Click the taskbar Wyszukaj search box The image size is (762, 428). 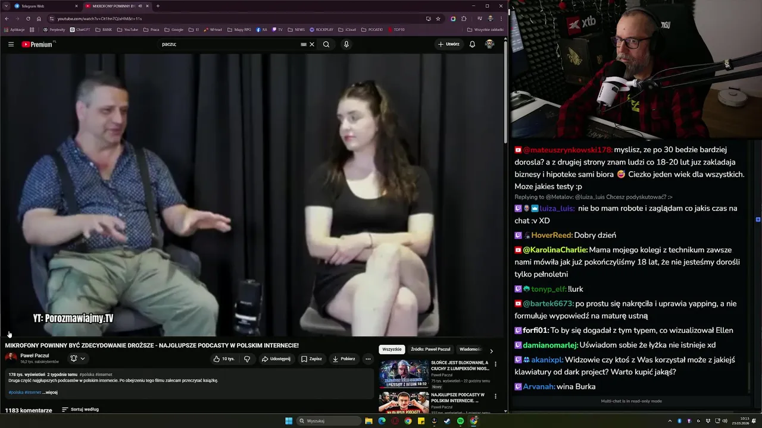click(x=329, y=421)
